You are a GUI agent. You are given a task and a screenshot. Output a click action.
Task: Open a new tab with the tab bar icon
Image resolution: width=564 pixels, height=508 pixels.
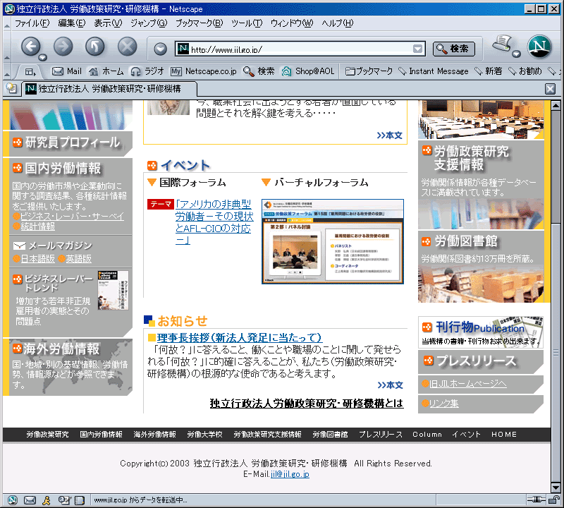pyautogui.click(x=11, y=88)
